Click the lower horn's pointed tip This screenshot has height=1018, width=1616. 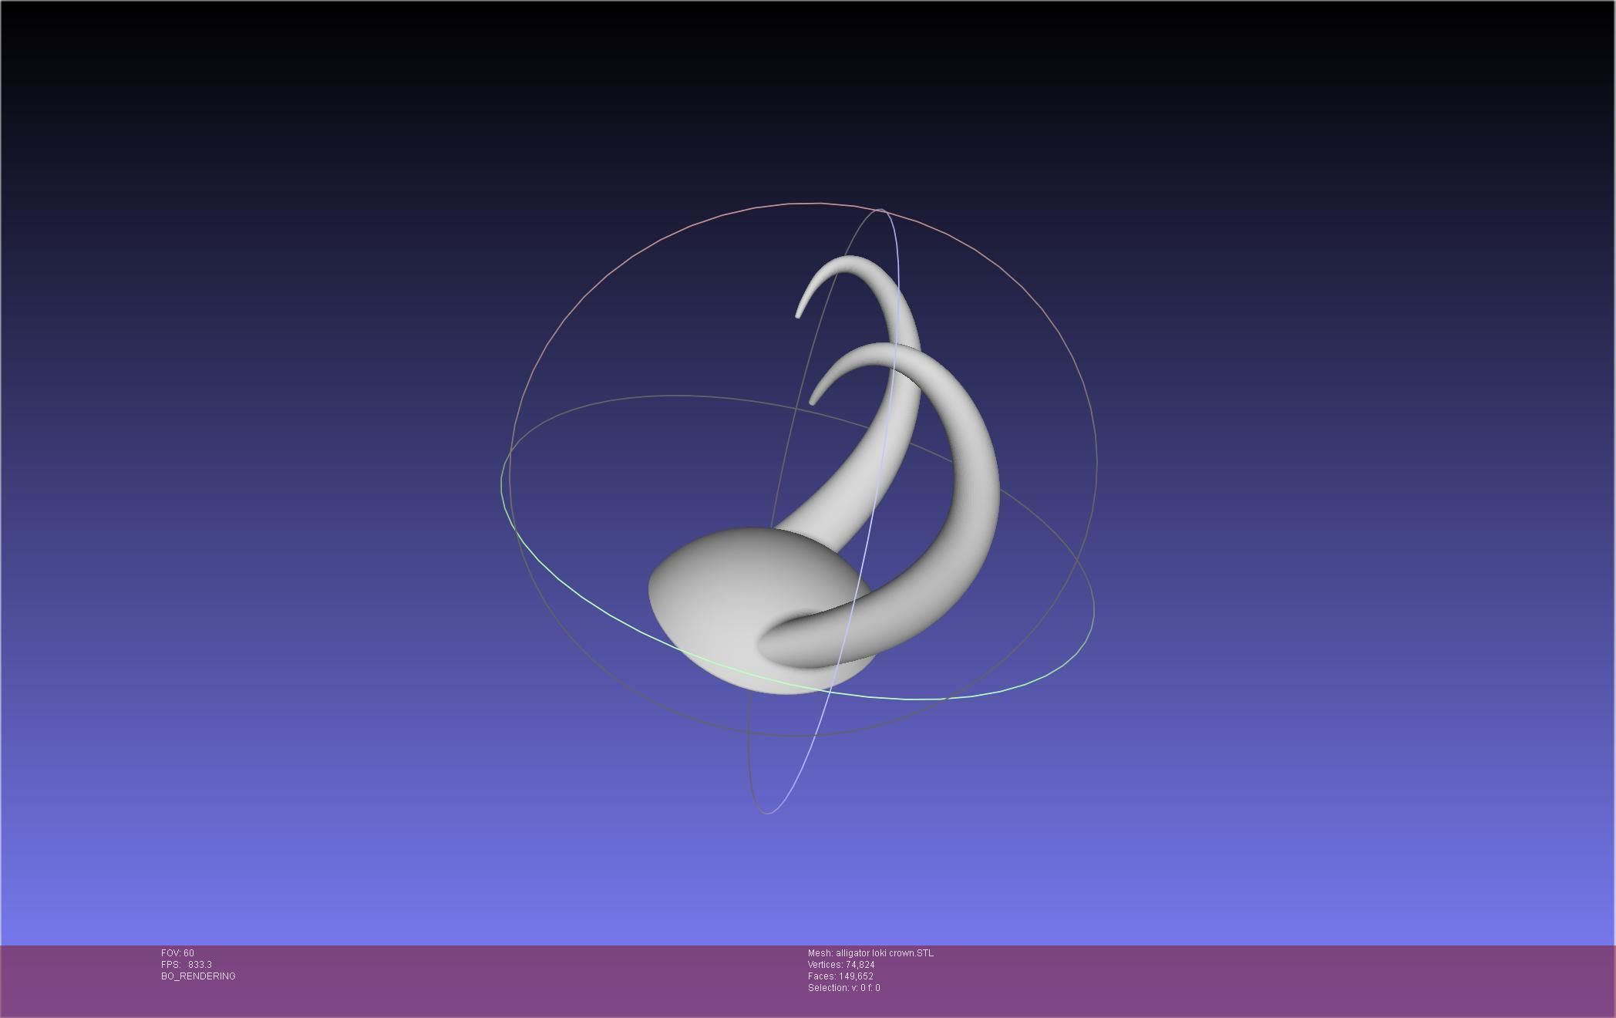(812, 401)
